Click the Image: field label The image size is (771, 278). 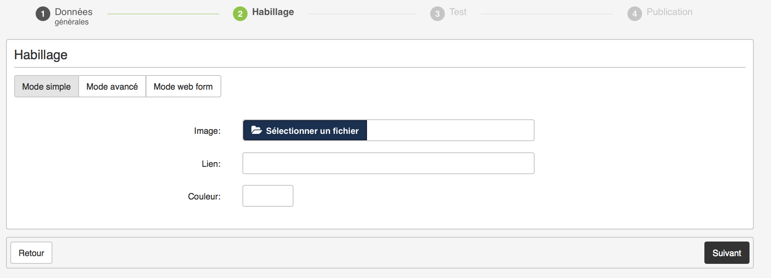207,131
